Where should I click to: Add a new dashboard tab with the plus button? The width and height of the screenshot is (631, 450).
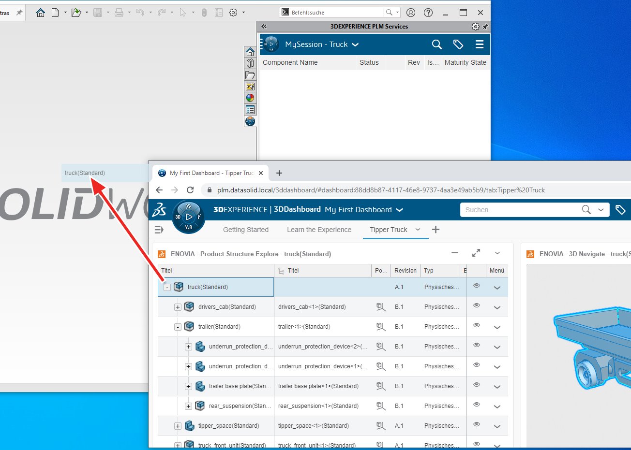pyautogui.click(x=435, y=230)
